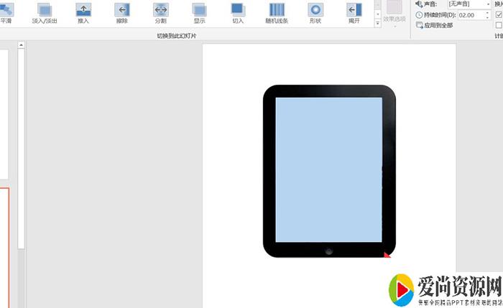The height and width of the screenshot is (308, 503).
Task: Expand the transition gallery with the More arrow
Action: (x=378, y=23)
